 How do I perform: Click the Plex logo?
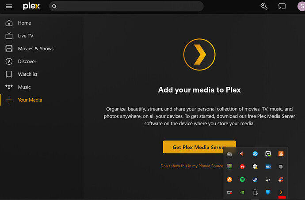click(31, 7)
